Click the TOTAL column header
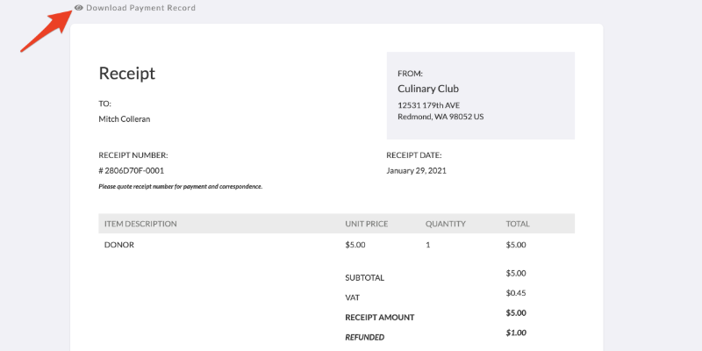Image resolution: width=702 pixels, height=351 pixels. point(518,224)
